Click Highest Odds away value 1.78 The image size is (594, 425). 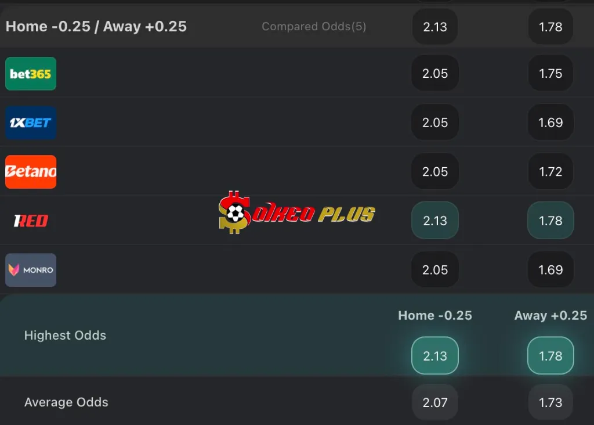pyautogui.click(x=550, y=356)
